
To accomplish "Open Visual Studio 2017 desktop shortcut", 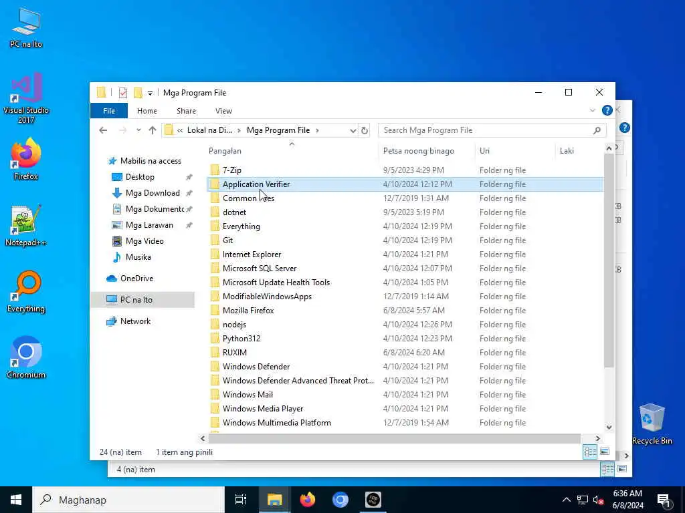I will click(x=26, y=99).
